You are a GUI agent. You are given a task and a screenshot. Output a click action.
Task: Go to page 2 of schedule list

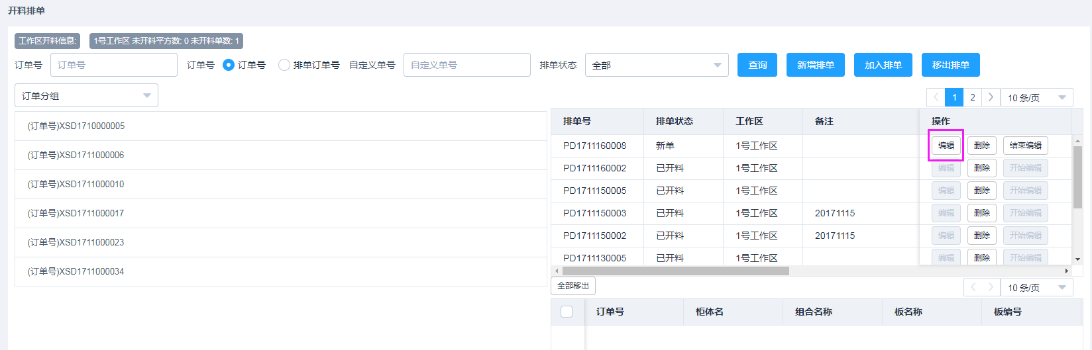pyautogui.click(x=972, y=97)
